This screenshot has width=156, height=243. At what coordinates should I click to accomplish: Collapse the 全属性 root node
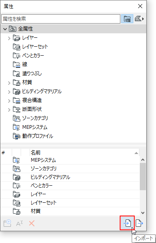pyautogui.click(x=5, y=29)
